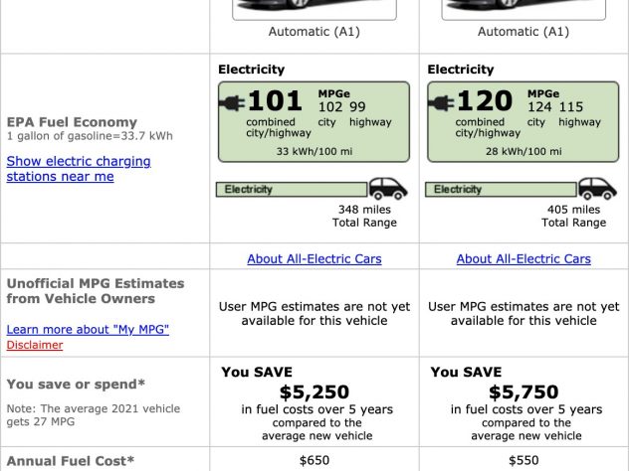This screenshot has width=629, height=471.
Task: Click car icon above 405 miles range
Action: coord(597,189)
